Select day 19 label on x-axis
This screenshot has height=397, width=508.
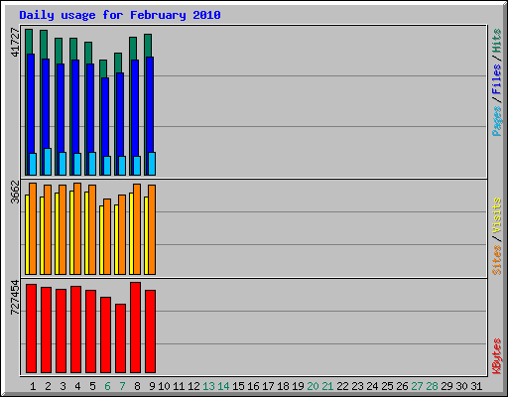[298, 386]
